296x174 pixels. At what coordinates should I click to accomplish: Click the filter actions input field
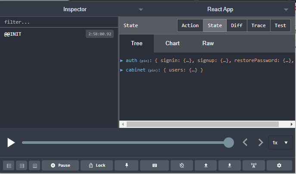(x=59, y=22)
